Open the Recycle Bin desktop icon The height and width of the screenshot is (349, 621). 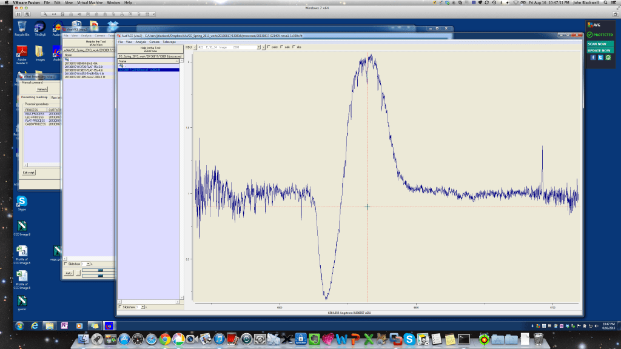[x=22, y=27]
